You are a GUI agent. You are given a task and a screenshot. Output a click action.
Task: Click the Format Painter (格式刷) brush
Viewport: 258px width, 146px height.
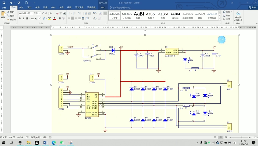point(8,20)
